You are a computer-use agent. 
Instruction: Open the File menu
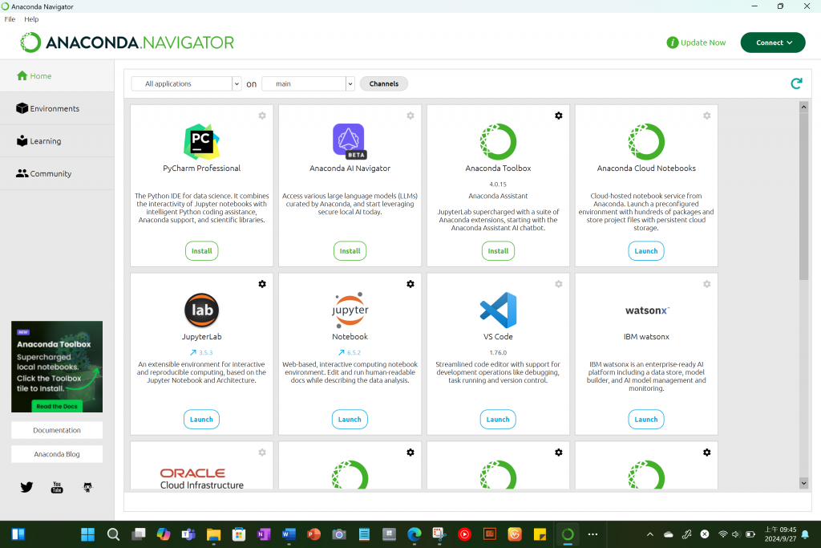coord(10,19)
